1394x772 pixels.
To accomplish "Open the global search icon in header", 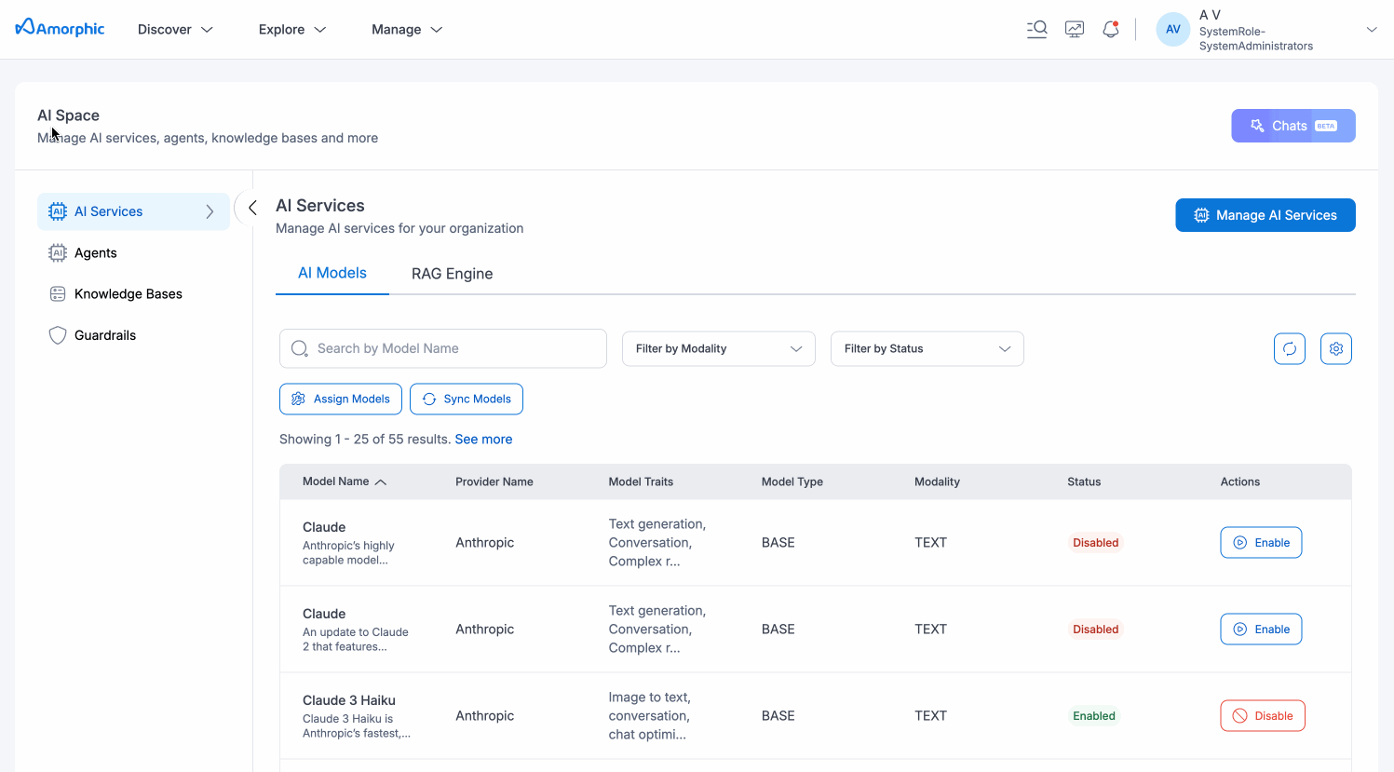I will [x=1036, y=30].
